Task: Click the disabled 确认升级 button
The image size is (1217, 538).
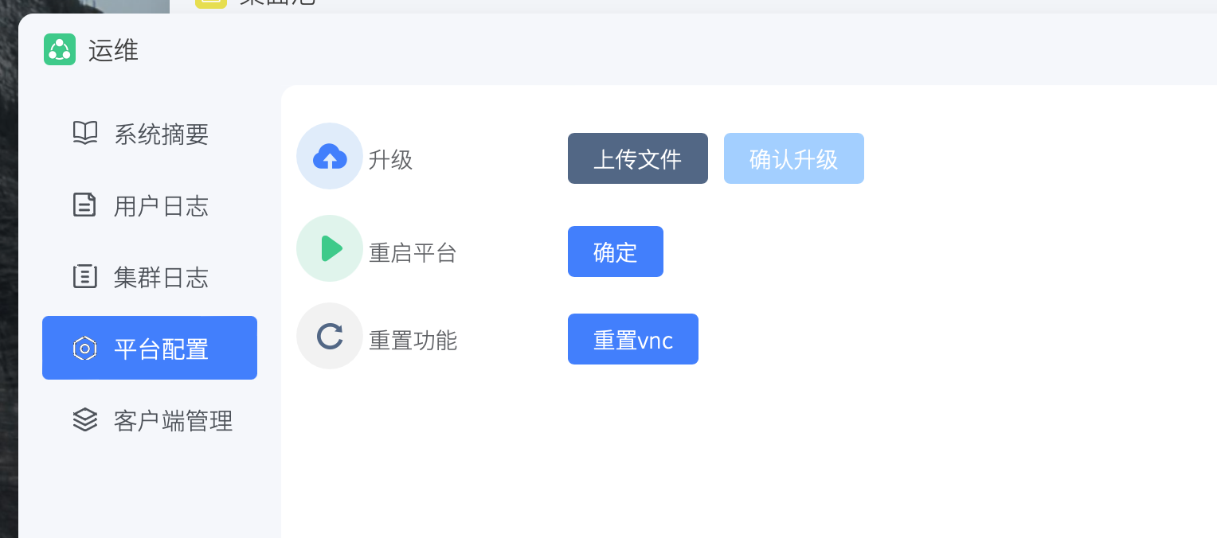Action: pyautogui.click(x=793, y=158)
